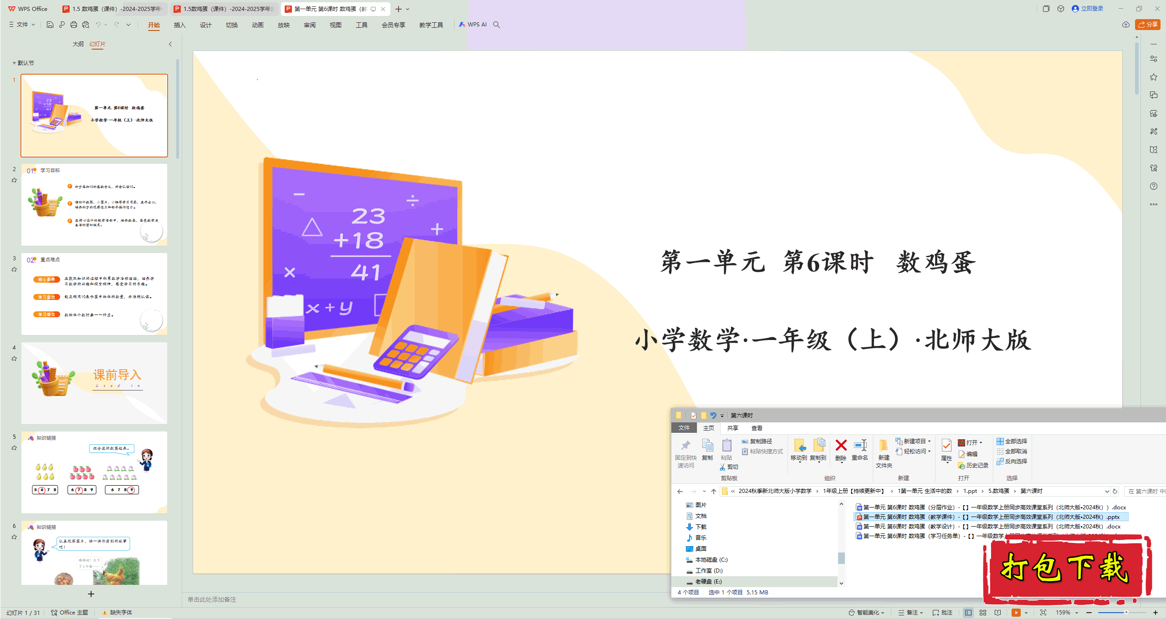Screen dimensions: 1166x619
Task: Click 缺失字体 missing fonts notice
Action: (x=117, y=613)
